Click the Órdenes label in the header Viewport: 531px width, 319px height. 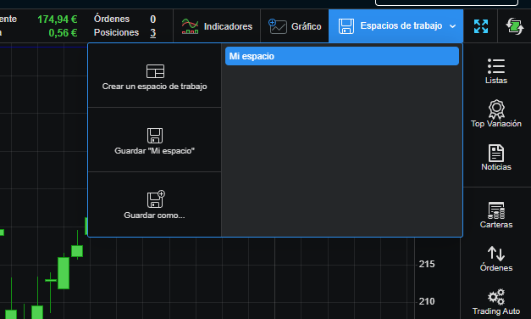pos(112,19)
